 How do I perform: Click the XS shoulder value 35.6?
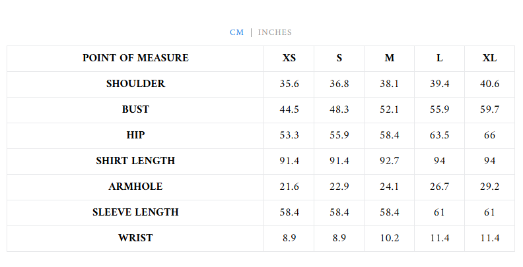click(x=289, y=84)
